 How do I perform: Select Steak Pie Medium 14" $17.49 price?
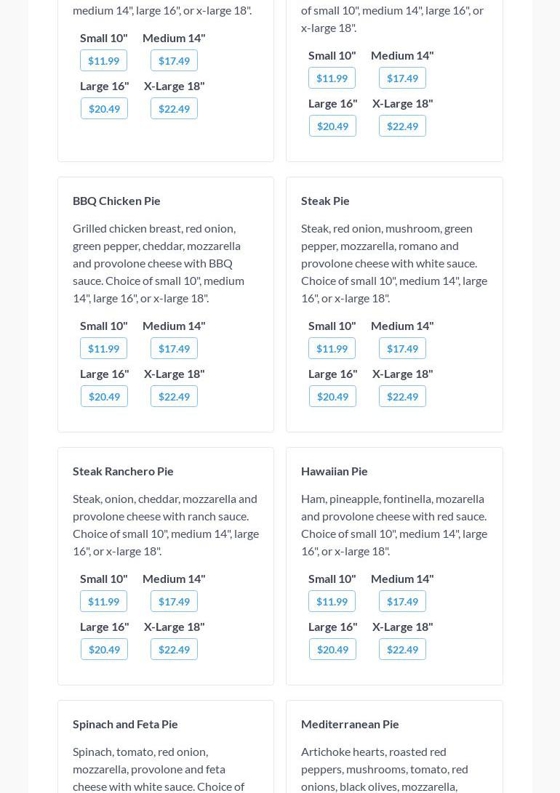[x=402, y=348]
